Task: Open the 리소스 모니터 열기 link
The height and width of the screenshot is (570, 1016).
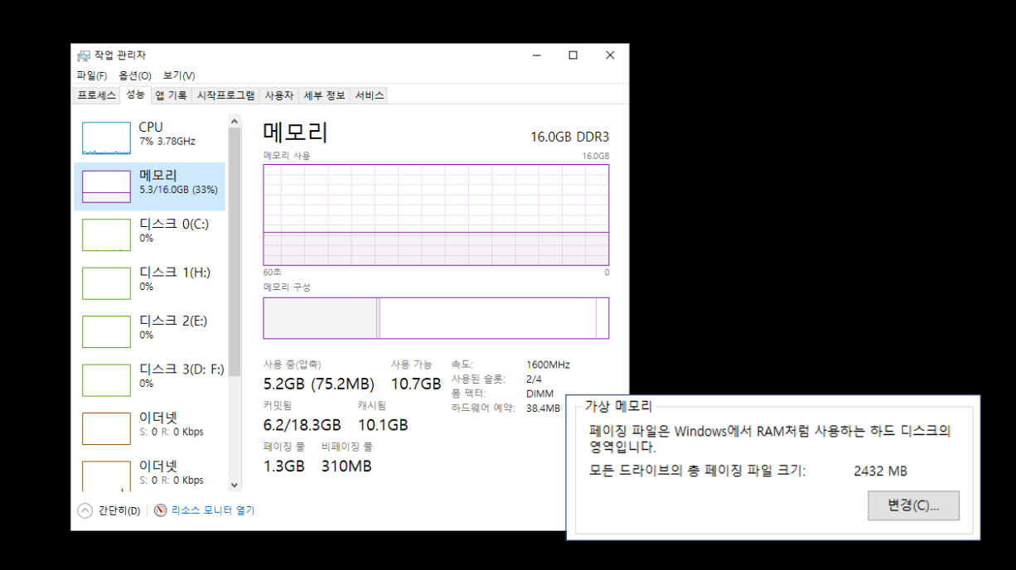Action: click(x=213, y=510)
